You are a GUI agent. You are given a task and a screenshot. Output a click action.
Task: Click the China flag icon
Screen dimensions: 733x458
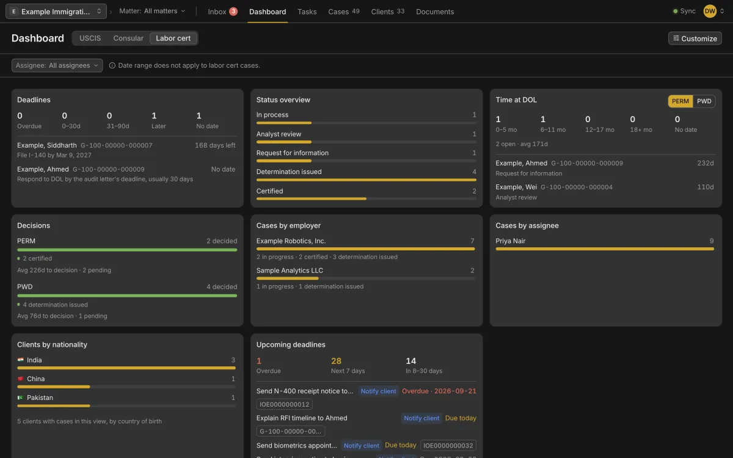coord(21,379)
